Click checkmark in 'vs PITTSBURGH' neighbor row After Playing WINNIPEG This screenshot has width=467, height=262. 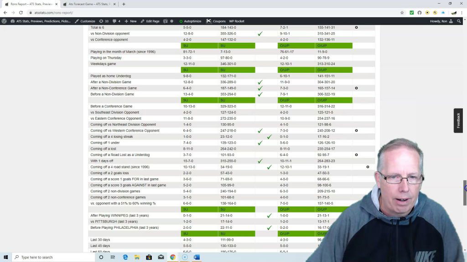tap(269, 215)
